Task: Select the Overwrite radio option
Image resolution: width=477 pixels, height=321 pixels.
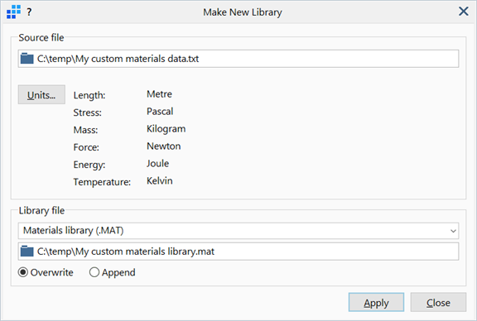Action: click(x=46, y=272)
